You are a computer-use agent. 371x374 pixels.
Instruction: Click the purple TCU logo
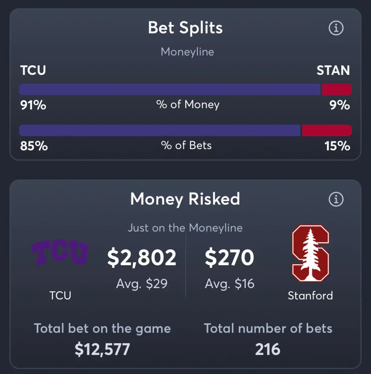click(x=60, y=252)
